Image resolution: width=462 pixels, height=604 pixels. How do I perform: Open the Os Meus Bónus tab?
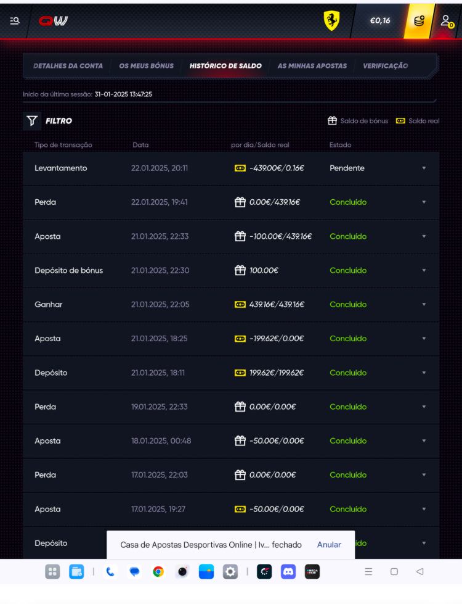146,66
